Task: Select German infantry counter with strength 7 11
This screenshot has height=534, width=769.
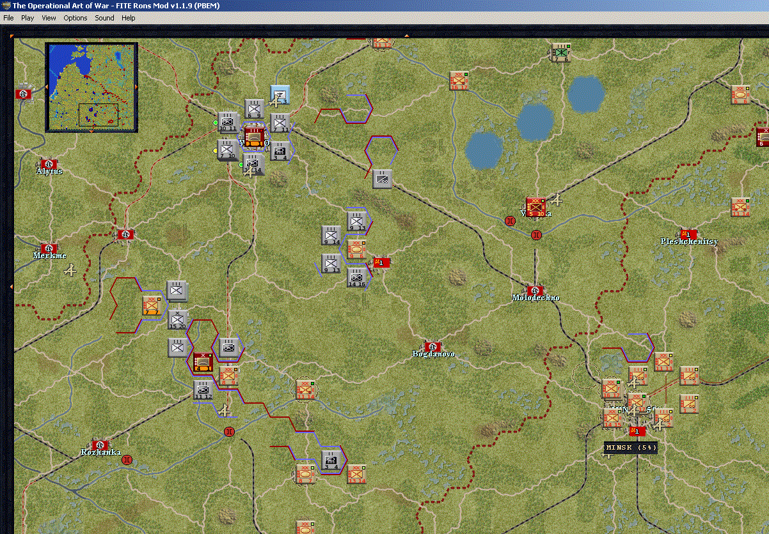Action: [x=280, y=123]
